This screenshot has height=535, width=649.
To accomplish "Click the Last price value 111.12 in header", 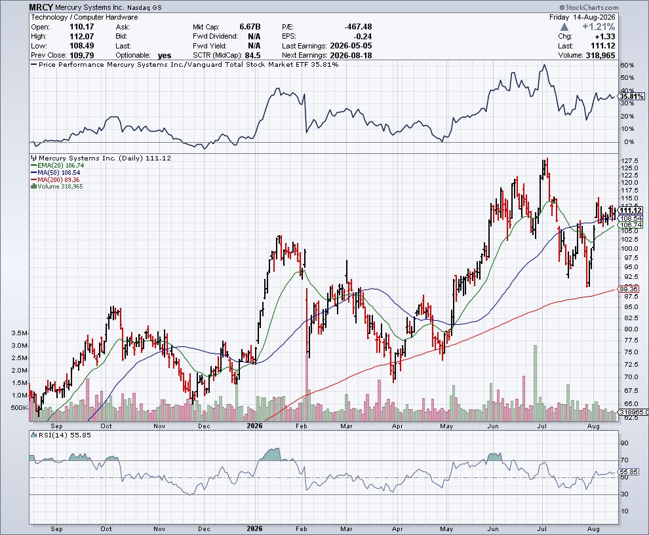I will coord(603,45).
